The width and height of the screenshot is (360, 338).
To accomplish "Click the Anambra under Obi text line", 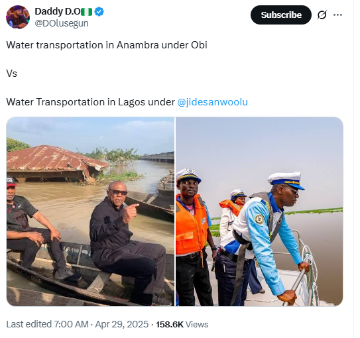I will 107,45.
